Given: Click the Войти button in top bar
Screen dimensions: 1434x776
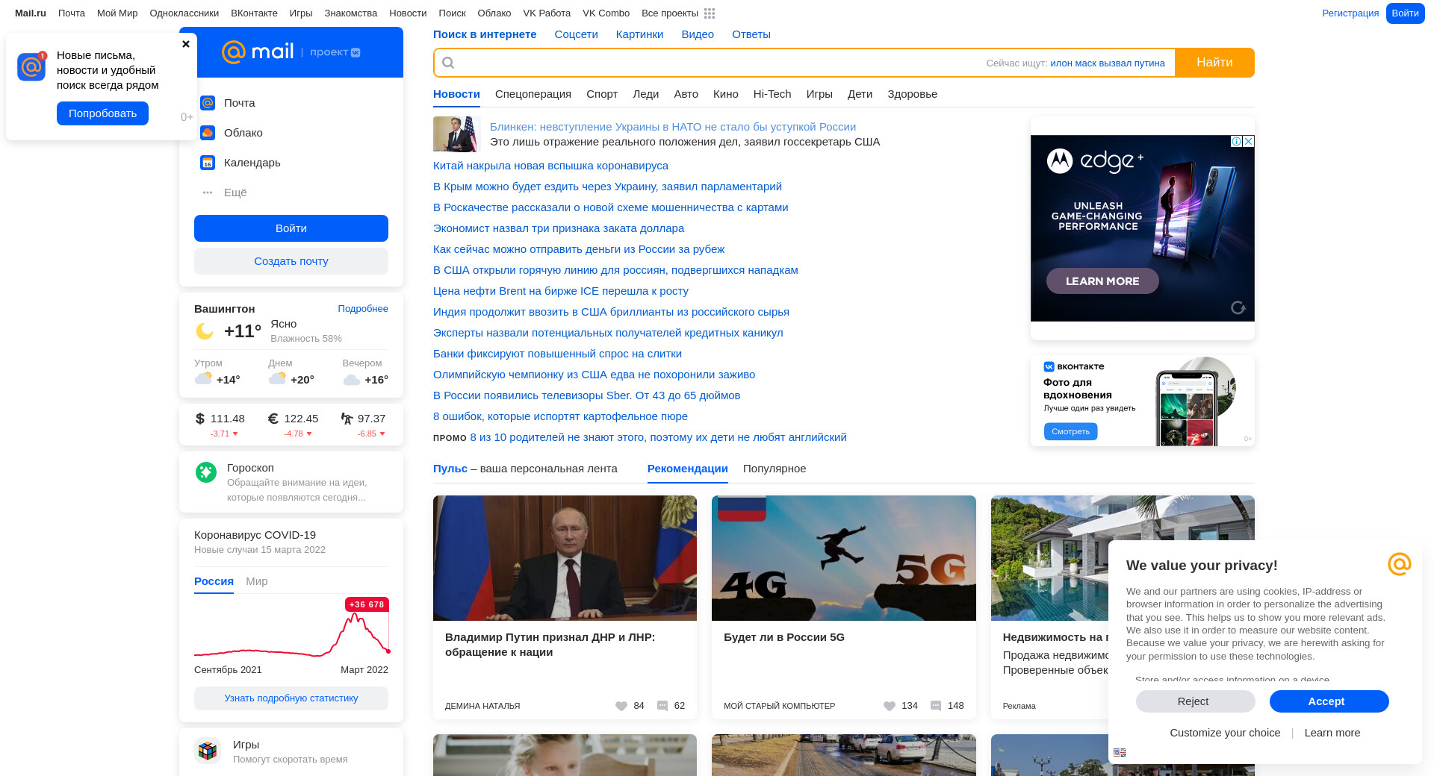Looking at the screenshot, I should tap(1406, 13).
